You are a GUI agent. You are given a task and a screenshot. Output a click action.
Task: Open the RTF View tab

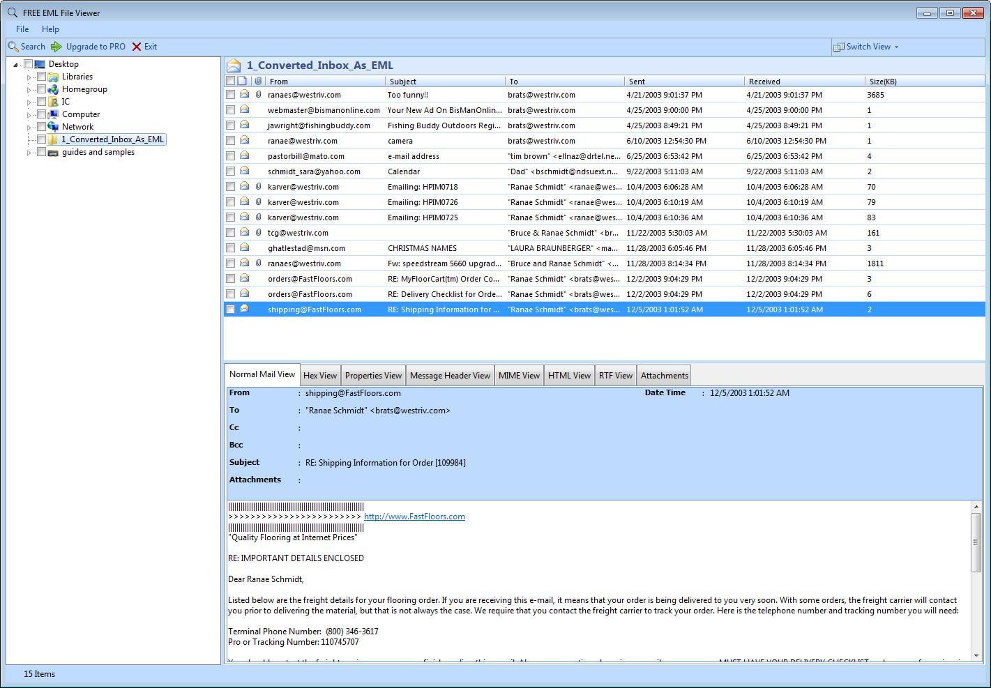pos(615,375)
